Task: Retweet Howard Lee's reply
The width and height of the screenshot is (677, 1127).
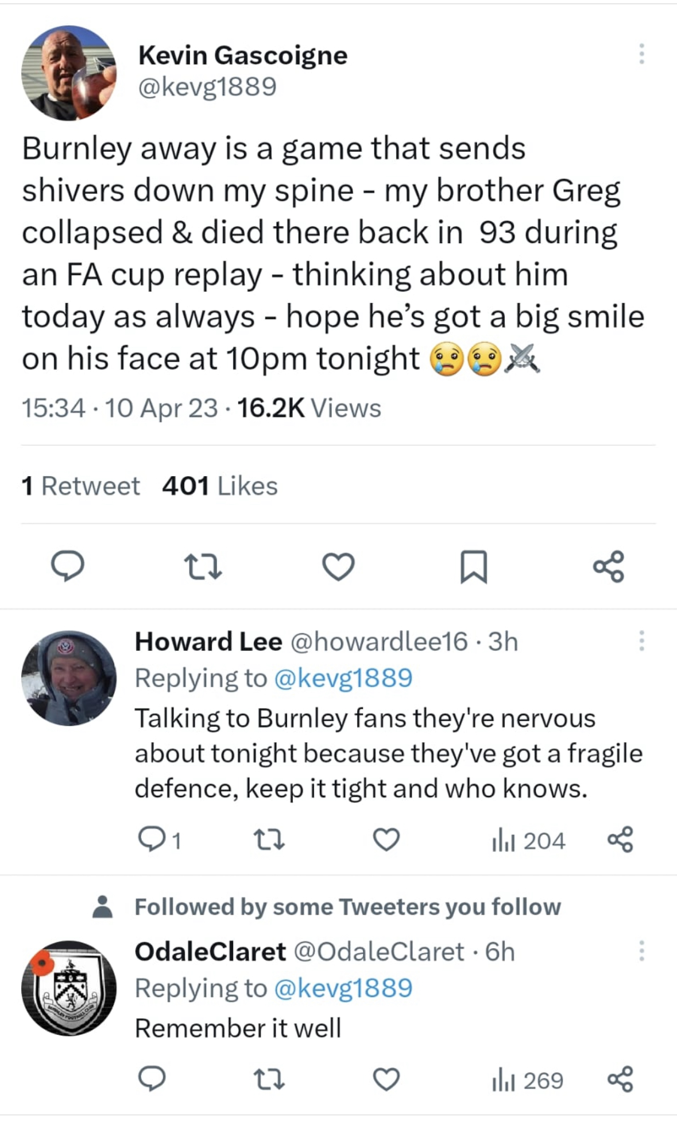Action: 269,840
